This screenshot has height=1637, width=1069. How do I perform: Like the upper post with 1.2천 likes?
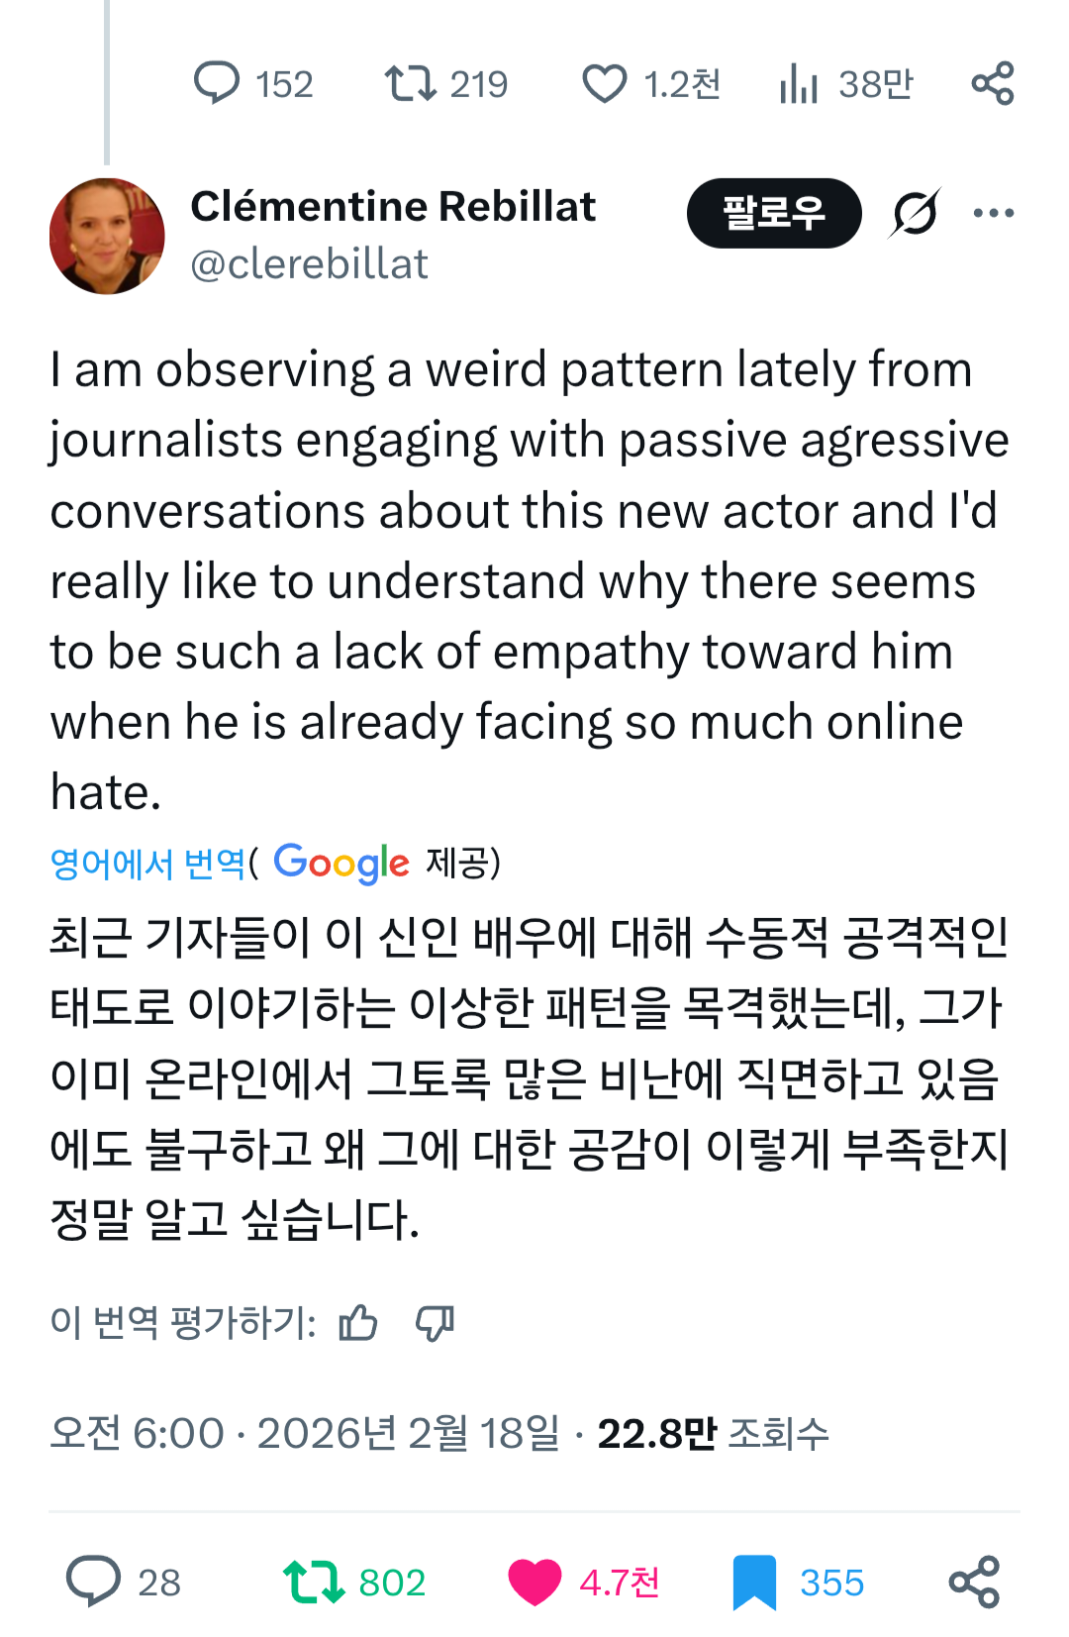604,83
